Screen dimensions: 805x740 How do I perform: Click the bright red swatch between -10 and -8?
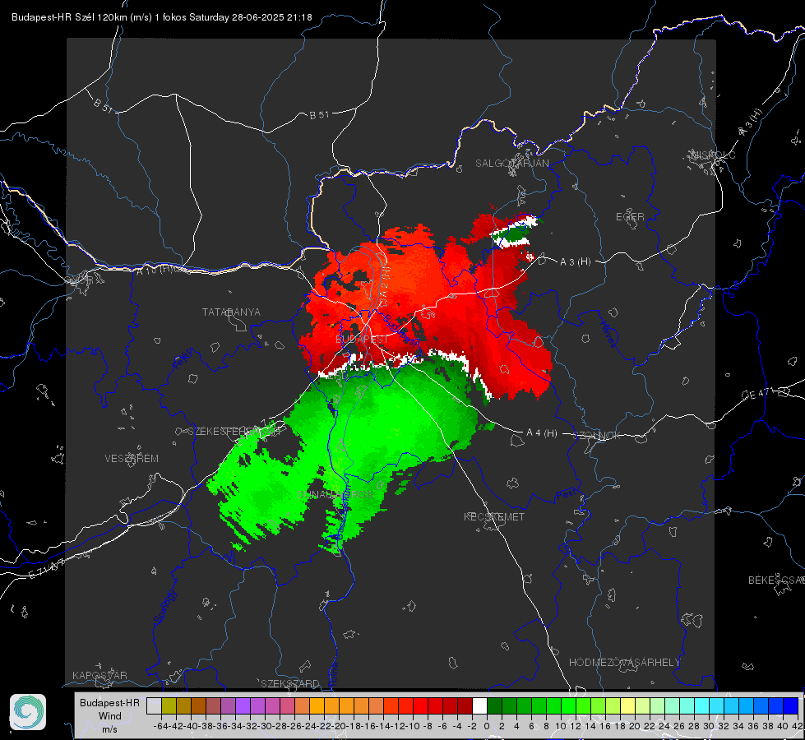tap(420, 705)
